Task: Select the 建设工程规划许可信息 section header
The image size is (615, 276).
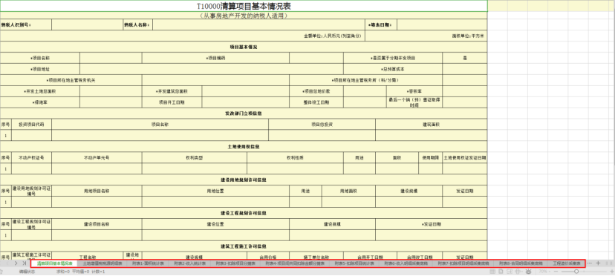Action: coord(244,213)
